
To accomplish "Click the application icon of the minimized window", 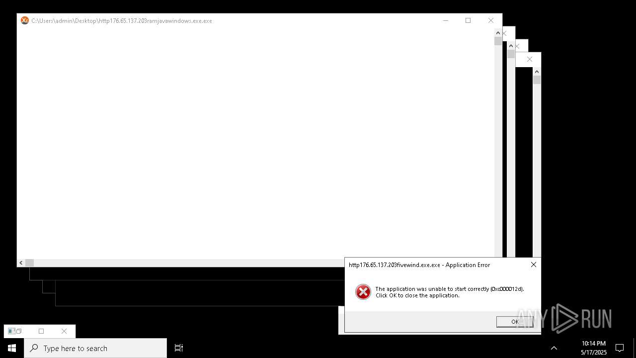I will coord(11,331).
